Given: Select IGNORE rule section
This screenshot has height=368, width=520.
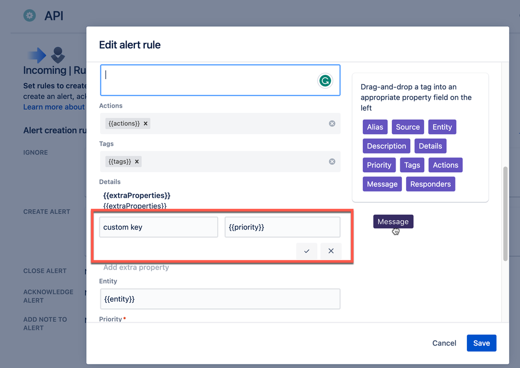Looking at the screenshot, I should [35, 153].
